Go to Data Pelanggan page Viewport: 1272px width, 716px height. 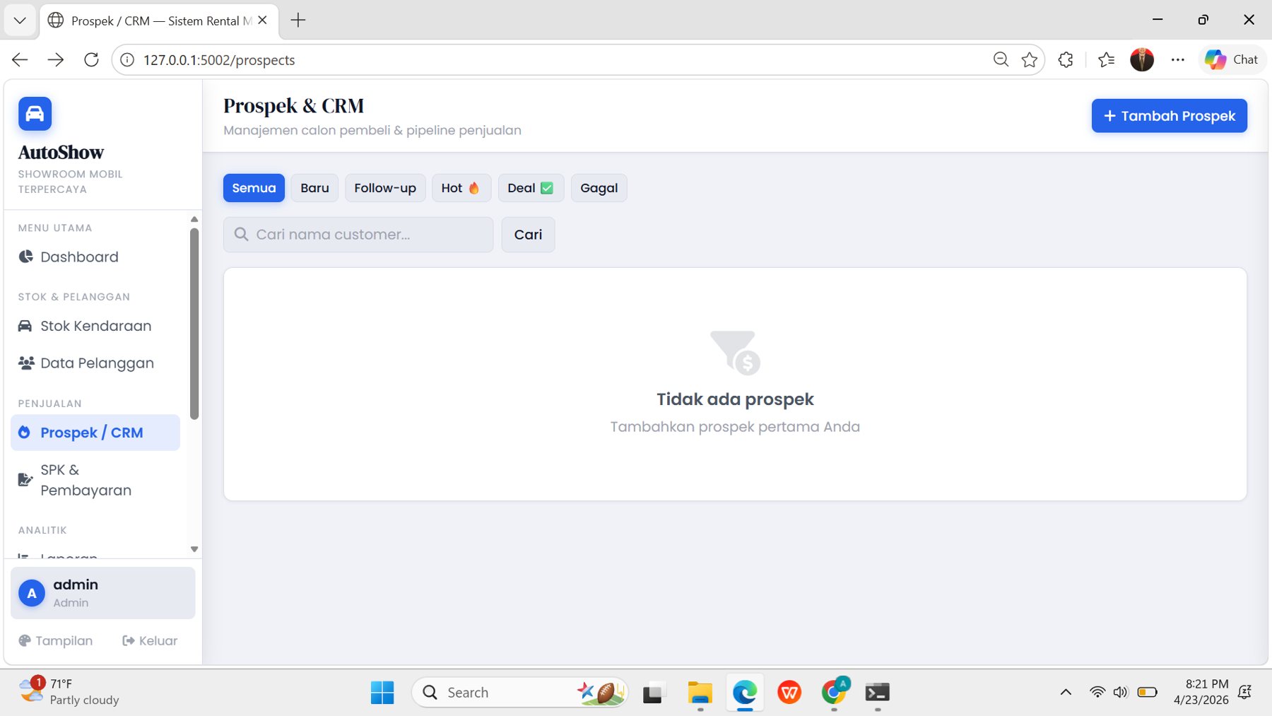[x=97, y=363]
